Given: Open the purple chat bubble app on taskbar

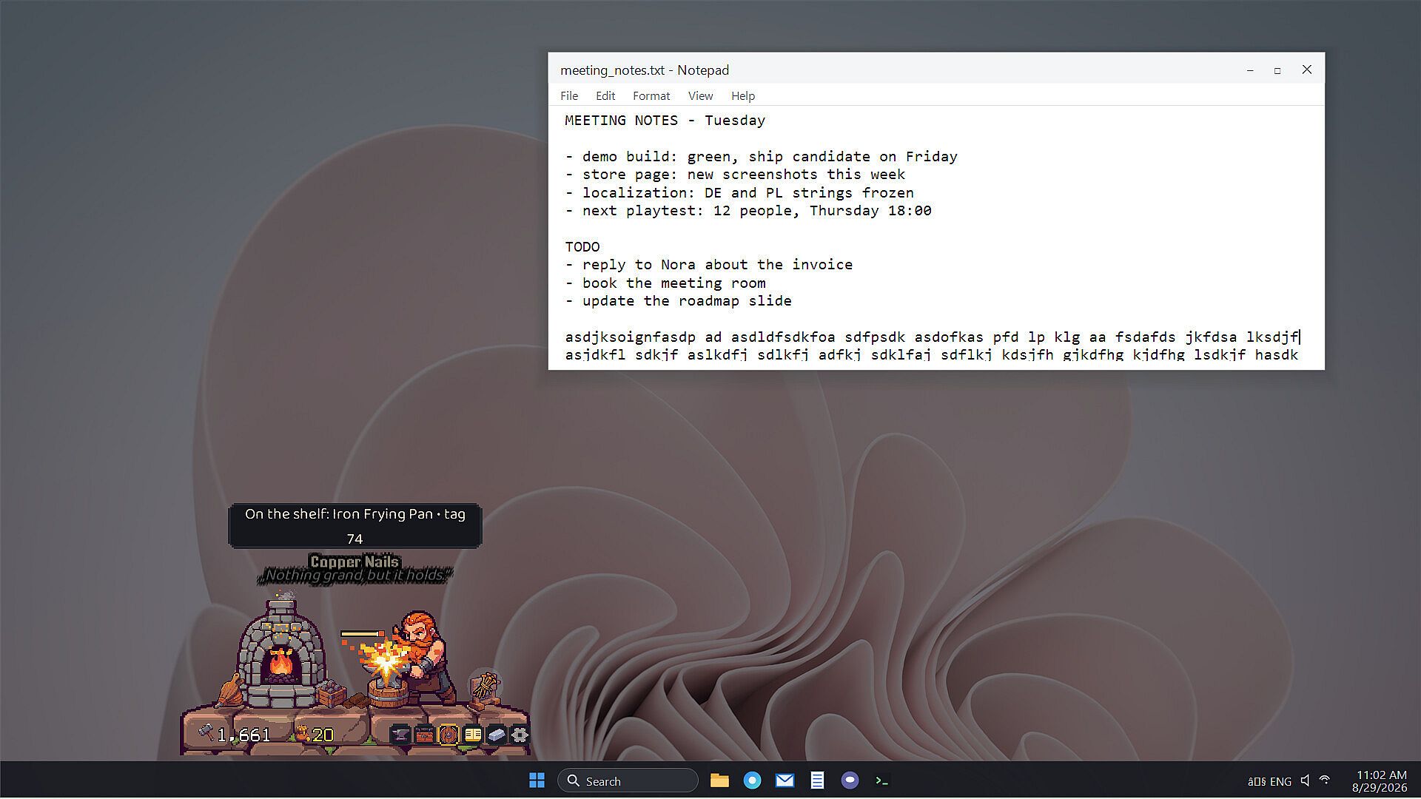Looking at the screenshot, I should click(850, 781).
